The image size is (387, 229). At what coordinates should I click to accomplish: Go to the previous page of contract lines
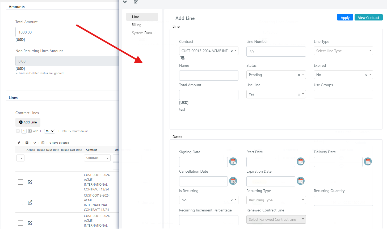point(18,131)
